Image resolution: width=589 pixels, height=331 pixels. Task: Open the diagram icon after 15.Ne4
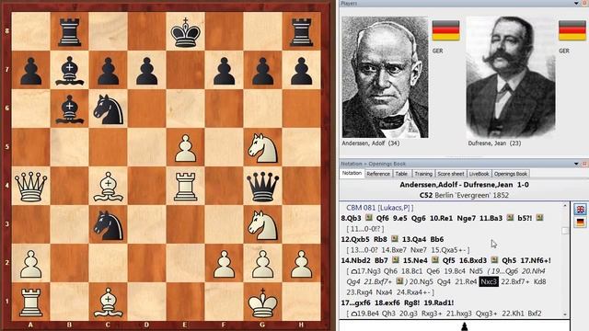435,259
